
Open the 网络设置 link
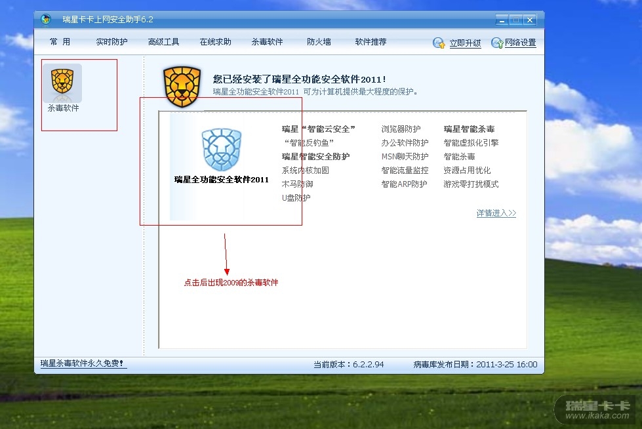pos(521,43)
